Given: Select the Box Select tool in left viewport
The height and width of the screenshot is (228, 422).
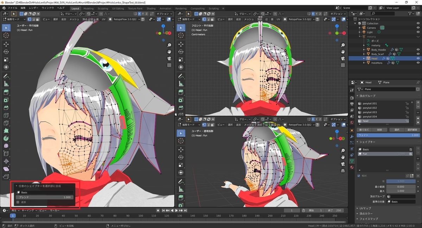Looking at the screenshot, I should click(x=6, y=27).
